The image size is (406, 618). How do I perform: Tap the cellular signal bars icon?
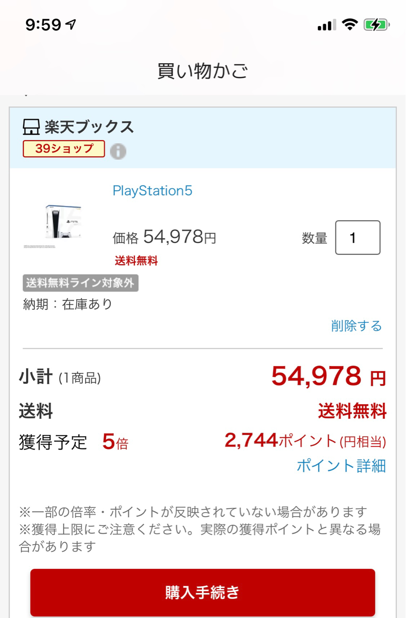(x=327, y=25)
